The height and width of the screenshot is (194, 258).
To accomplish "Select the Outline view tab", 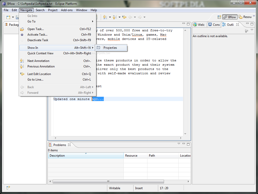I will pyautogui.click(x=228, y=25).
